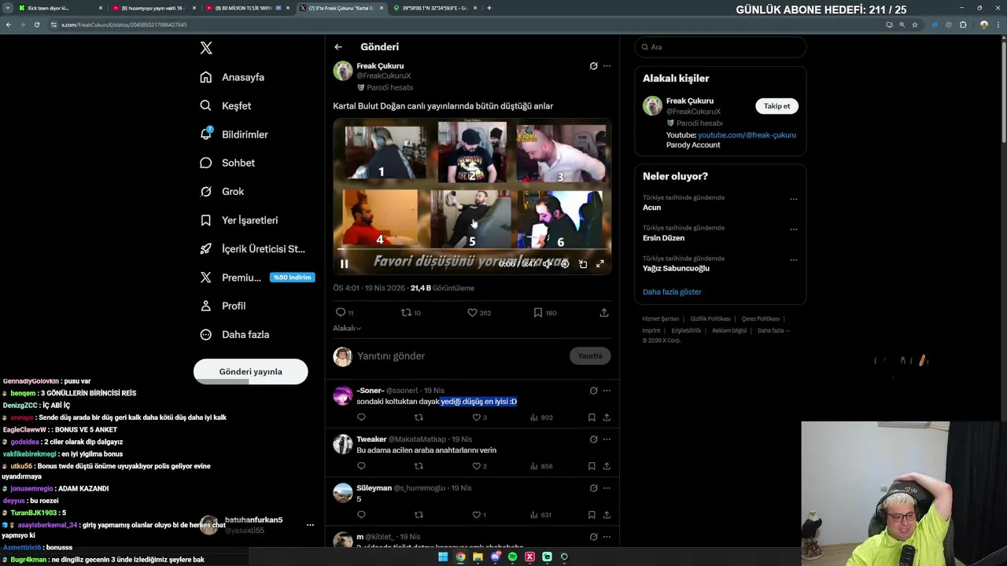Open more options on Süleyman reply
Viewport: 1007px width, 566px height.
pos(607,488)
